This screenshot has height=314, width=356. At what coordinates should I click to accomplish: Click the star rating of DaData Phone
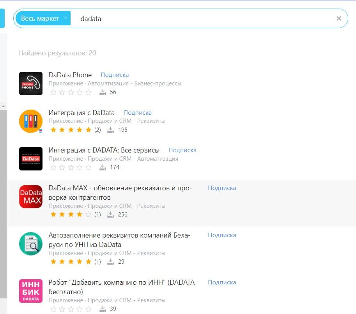point(71,92)
